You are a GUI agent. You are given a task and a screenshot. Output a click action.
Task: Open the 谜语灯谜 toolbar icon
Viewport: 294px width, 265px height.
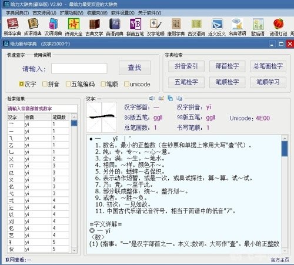coord(278,27)
